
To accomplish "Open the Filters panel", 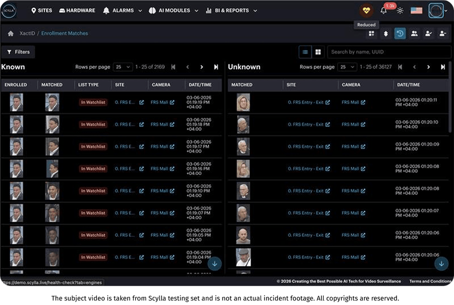I will pos(18,52).
